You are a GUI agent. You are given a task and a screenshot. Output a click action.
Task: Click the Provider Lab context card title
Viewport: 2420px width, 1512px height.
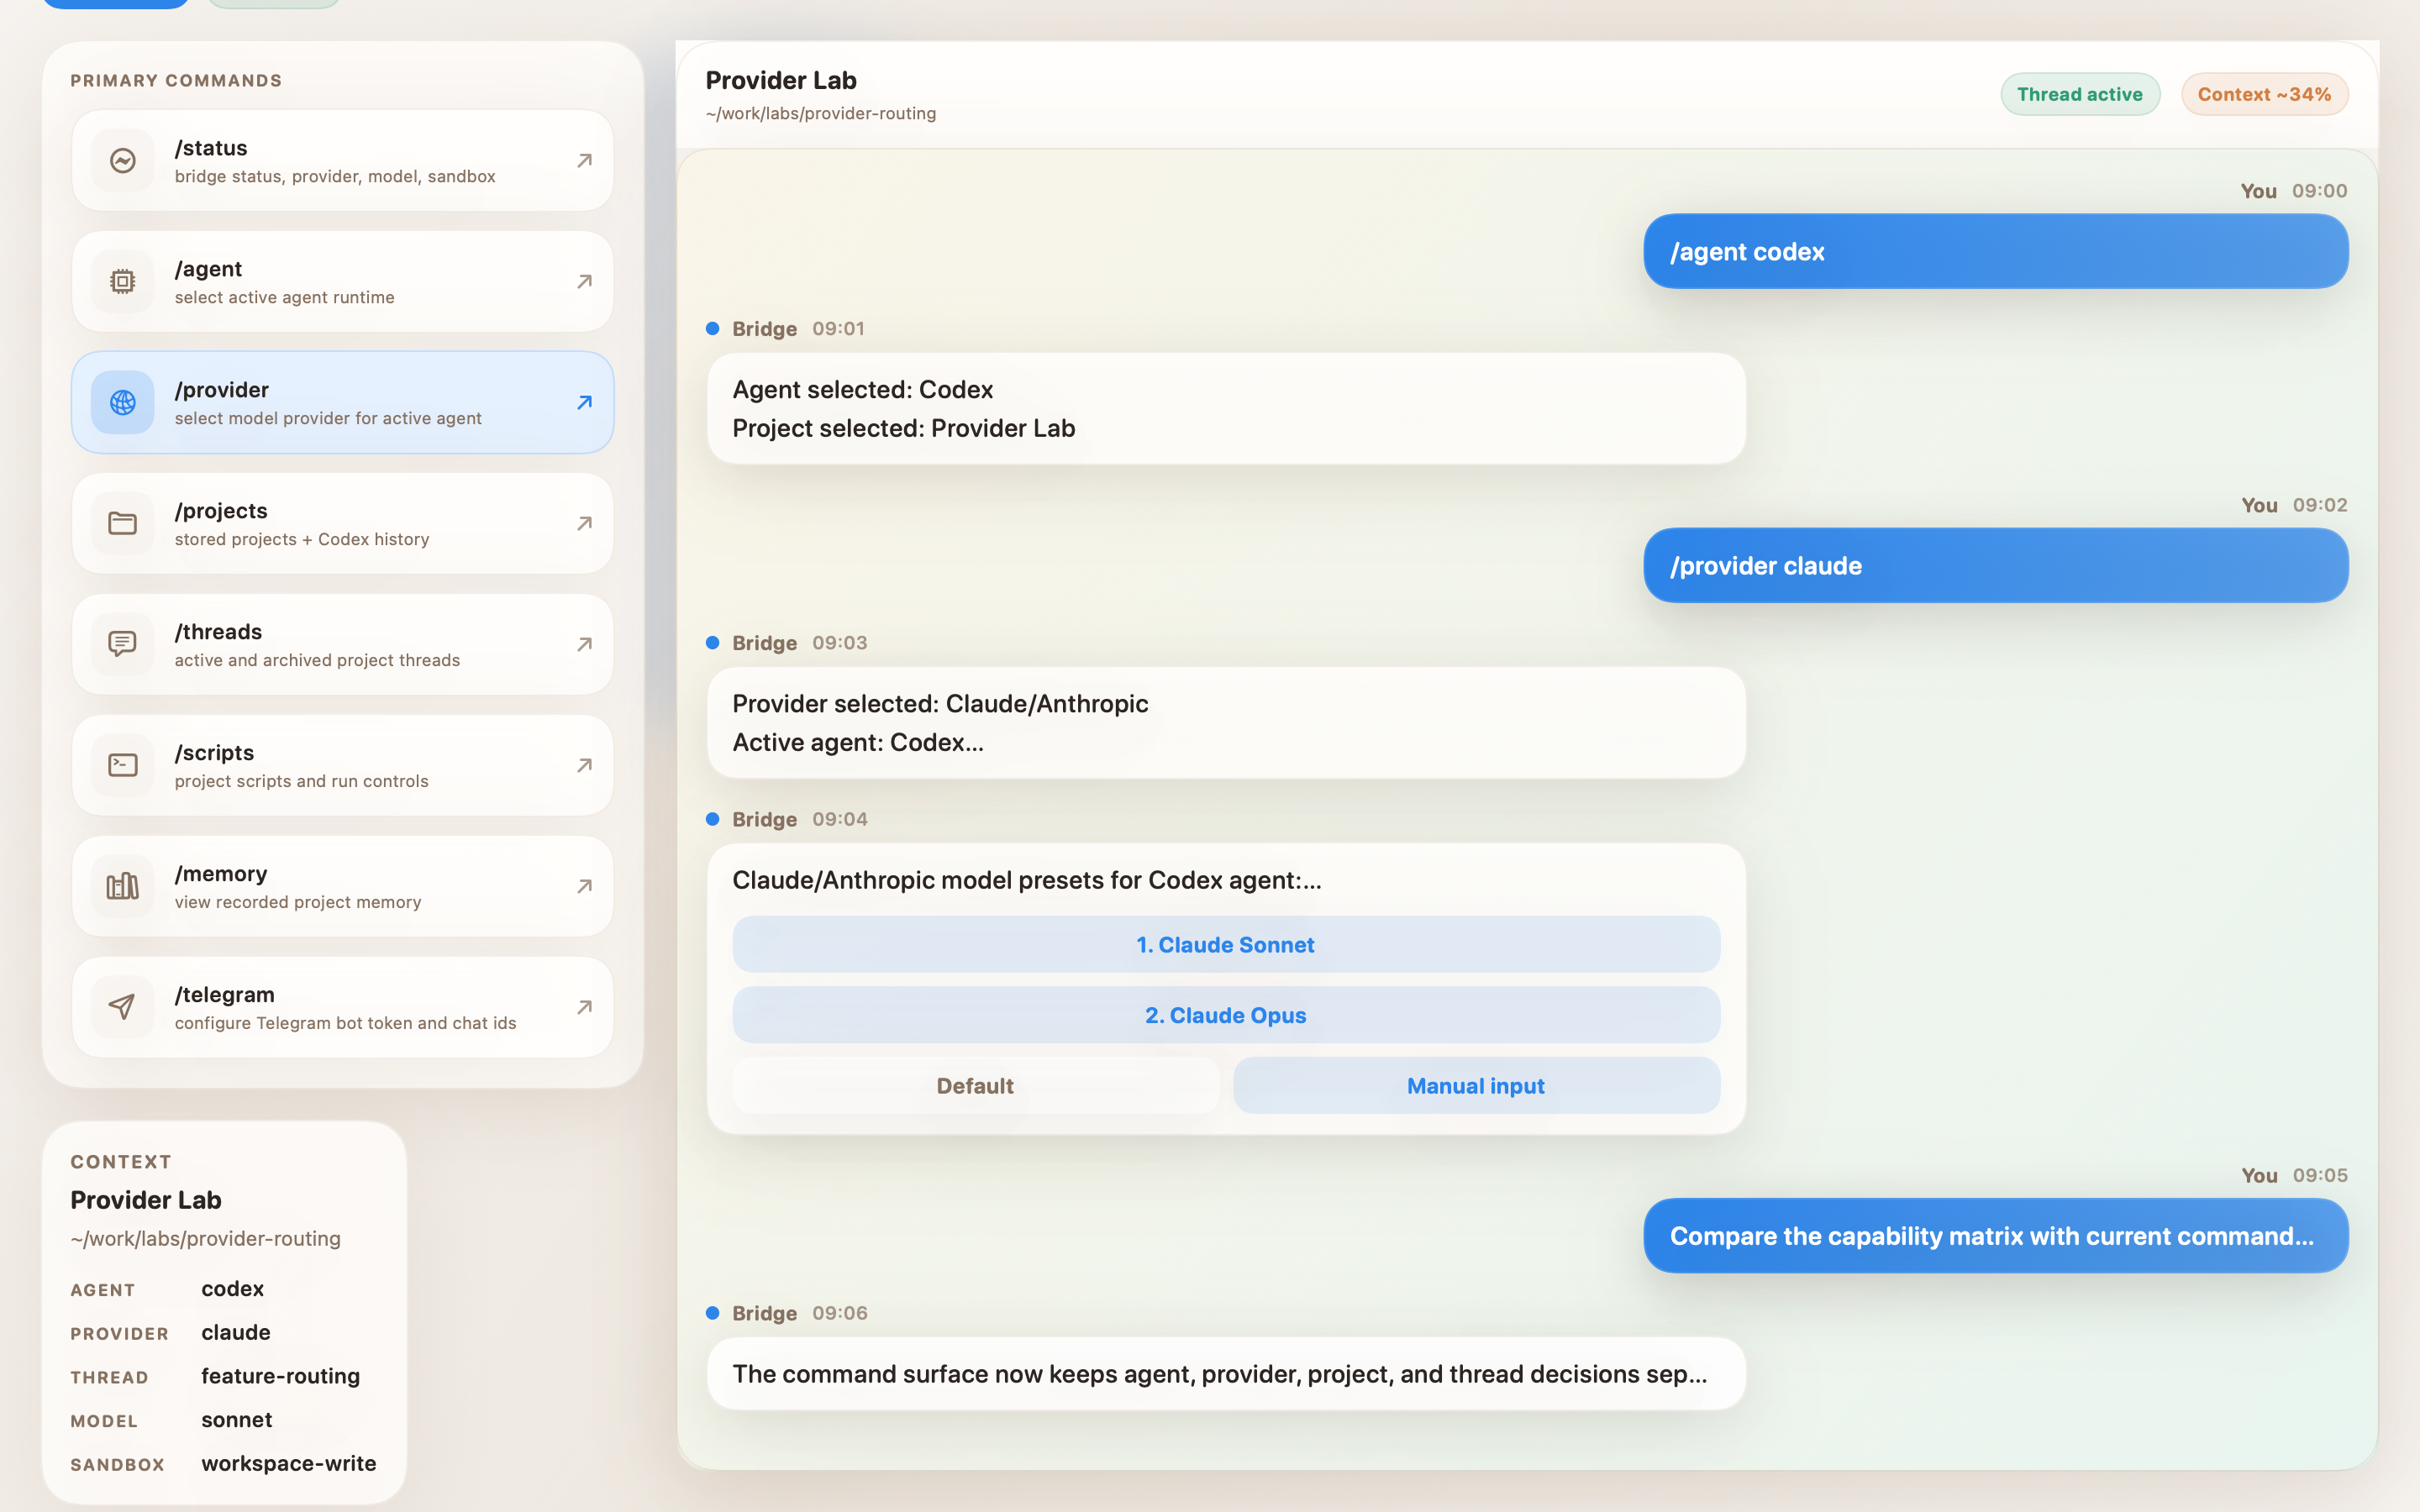(x=146, y=1200)
